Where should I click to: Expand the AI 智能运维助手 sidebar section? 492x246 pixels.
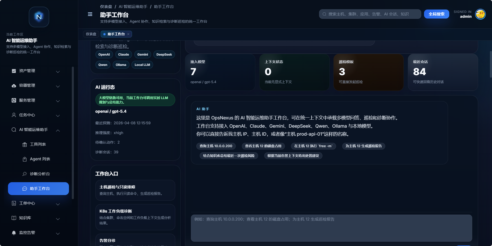58,130
